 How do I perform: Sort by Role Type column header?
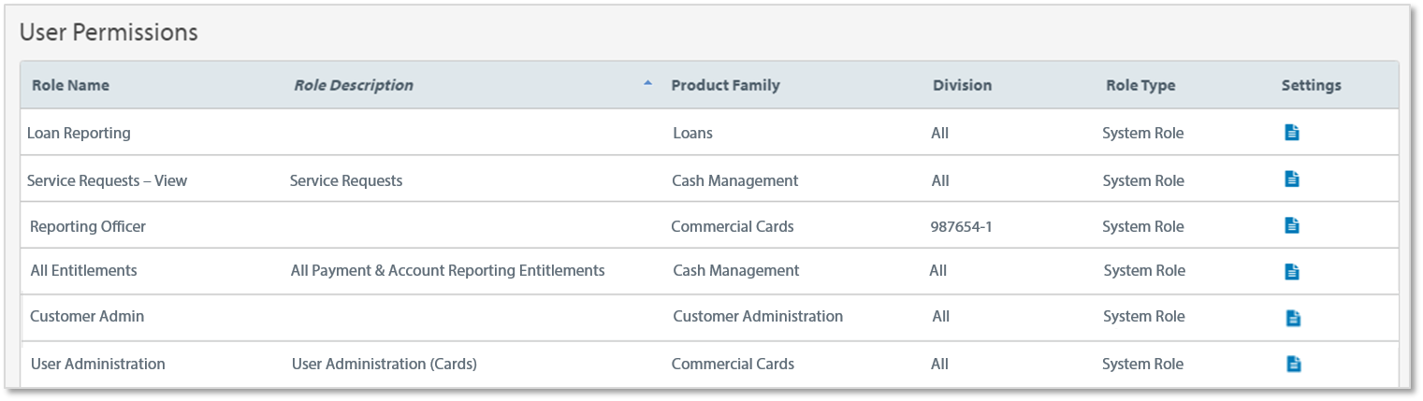(x=1140, y=85)
